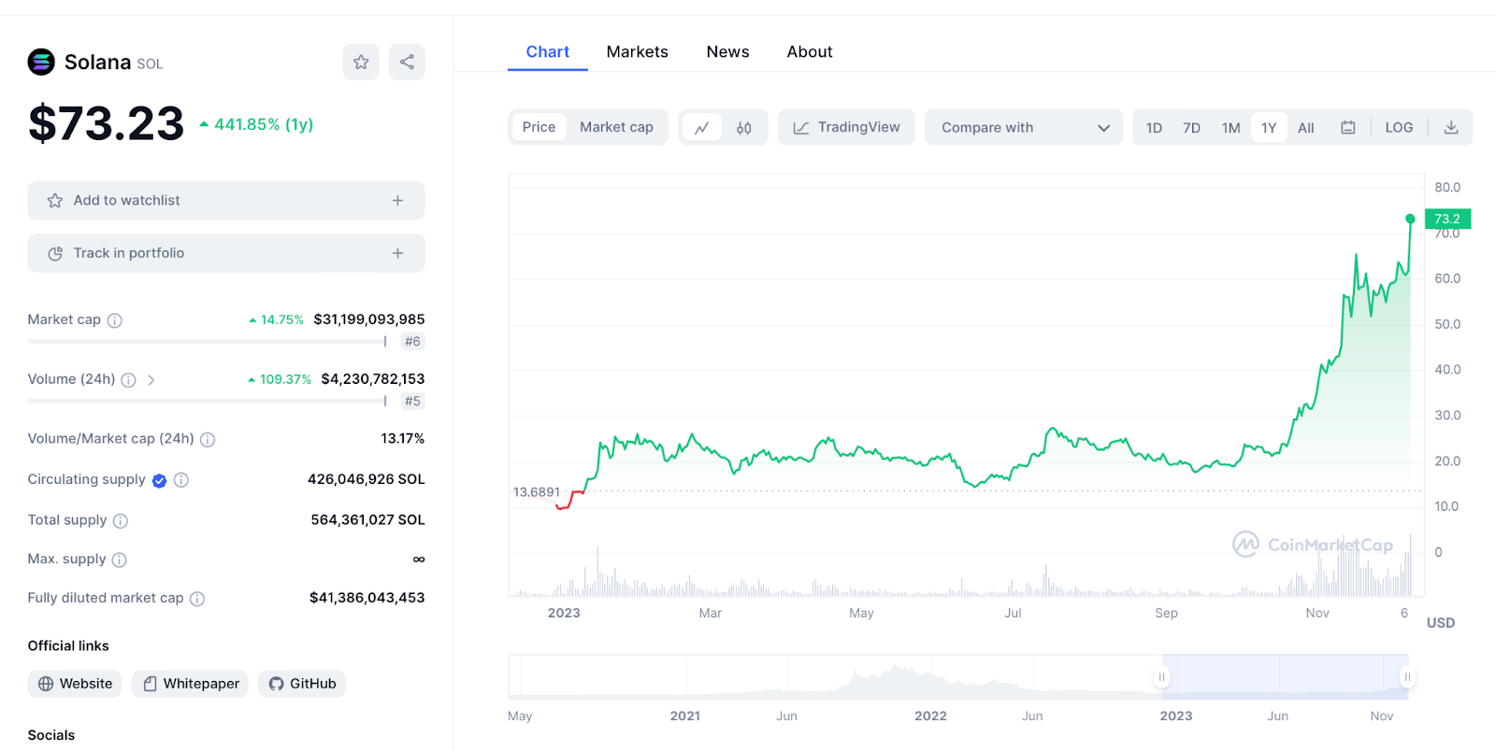1496x751 pixels.
Task: Open the share icon button
Action: (x=407, y=62)
